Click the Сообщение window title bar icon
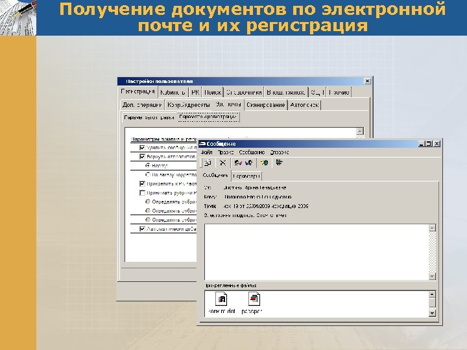Screen dimensions: 467x350 (x=202, y=144)
